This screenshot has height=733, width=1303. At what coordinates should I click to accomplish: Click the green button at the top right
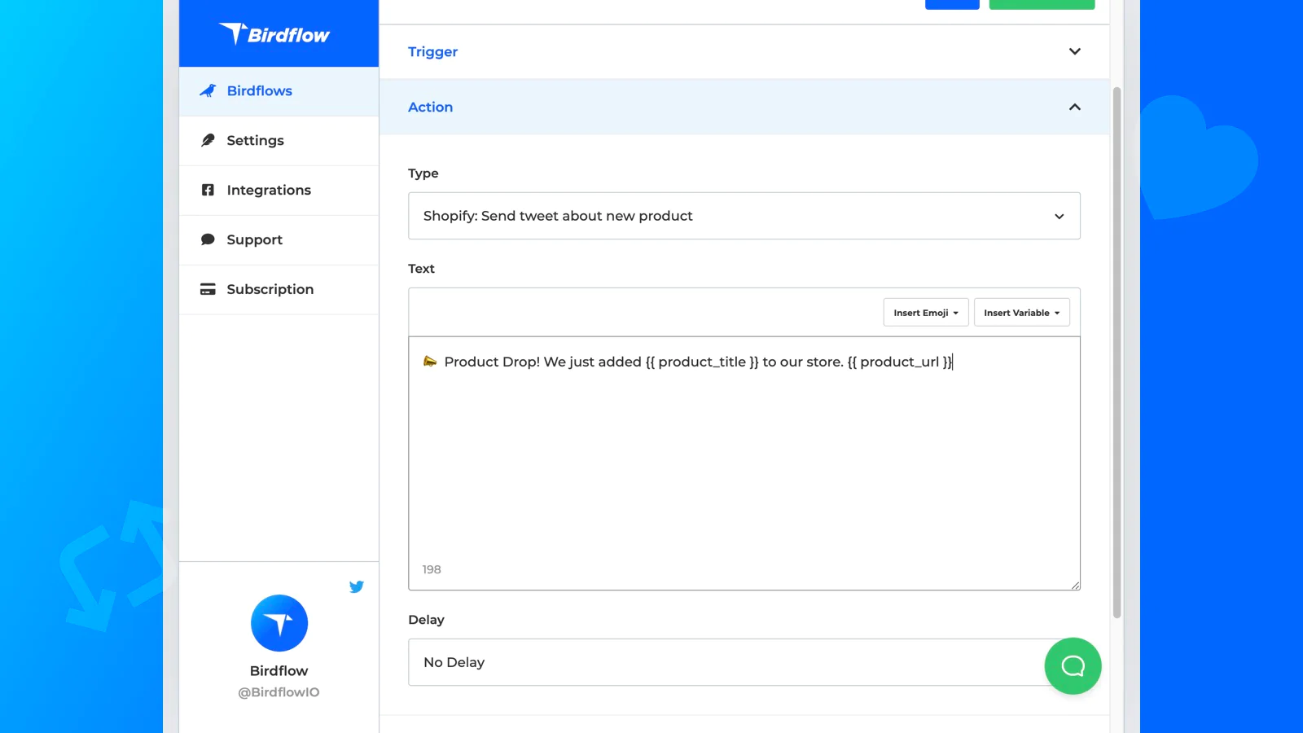pyautogui.click(x=1042, y=4)
